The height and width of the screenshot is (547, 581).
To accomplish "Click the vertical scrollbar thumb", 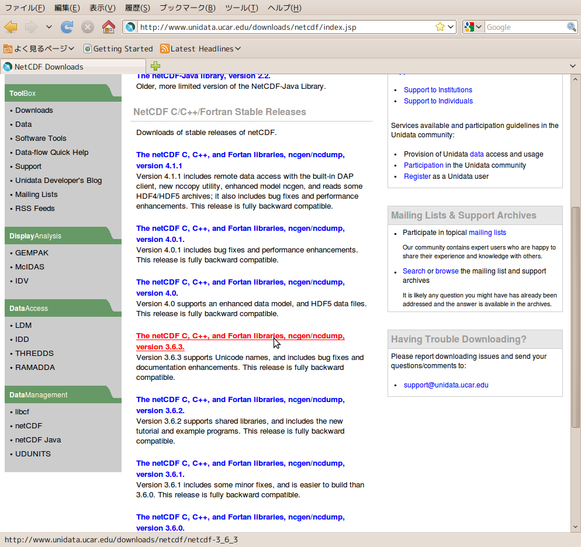I will click(575, 317).
